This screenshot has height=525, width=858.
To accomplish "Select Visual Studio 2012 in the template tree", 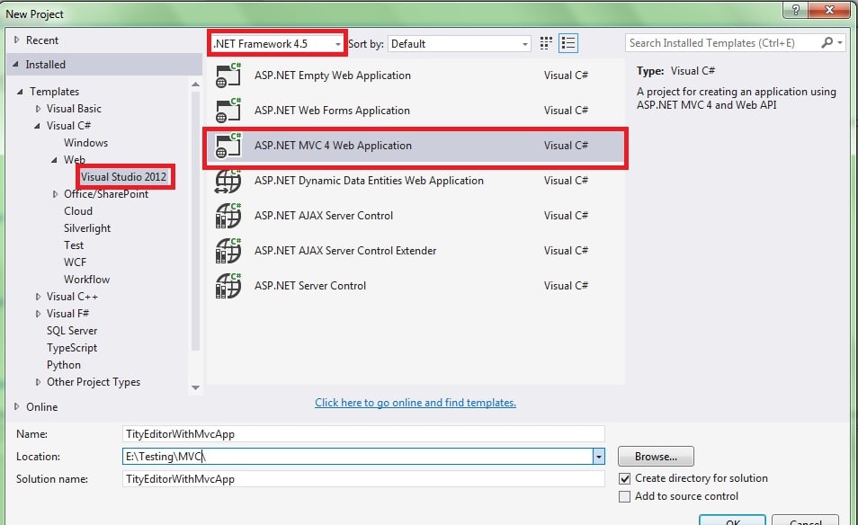I will point(125,176).
